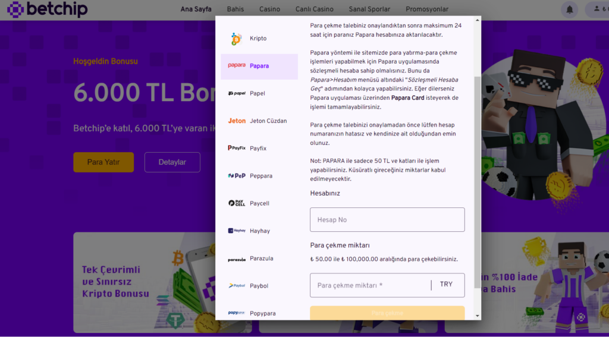Click the Hesabınız label

[325, 193]
